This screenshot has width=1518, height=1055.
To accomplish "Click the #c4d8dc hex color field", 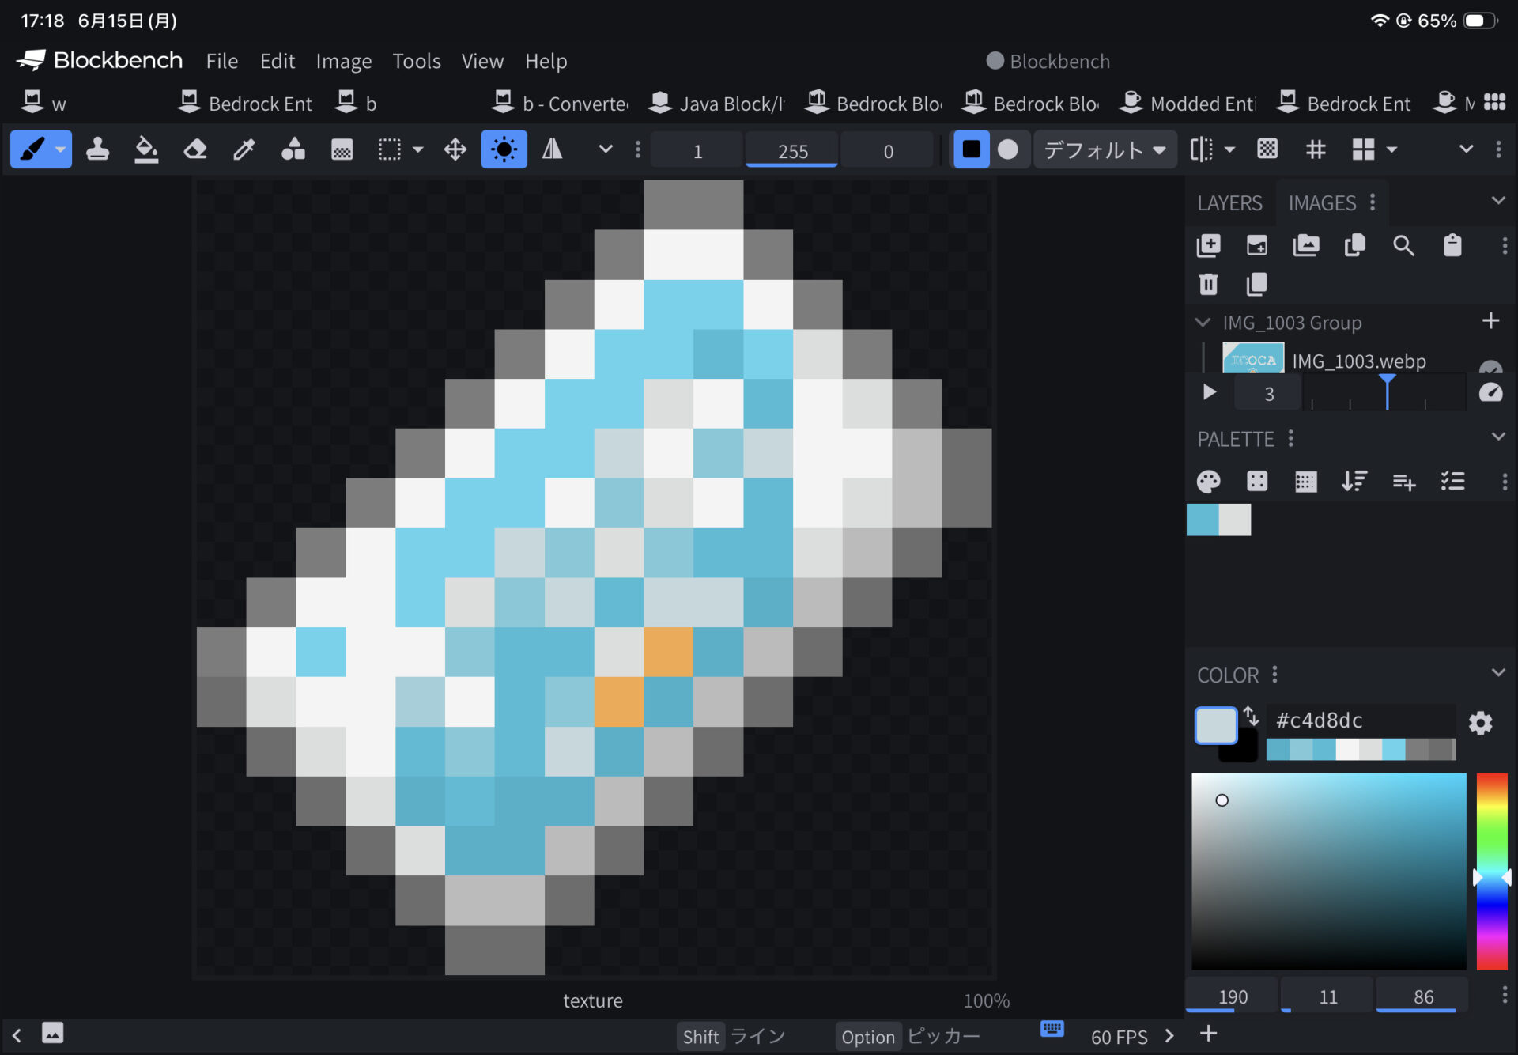I will click(1361, 720).
